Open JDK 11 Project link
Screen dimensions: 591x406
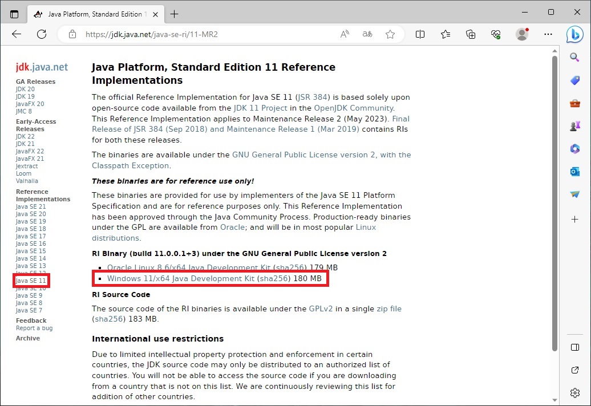point(261,108)
